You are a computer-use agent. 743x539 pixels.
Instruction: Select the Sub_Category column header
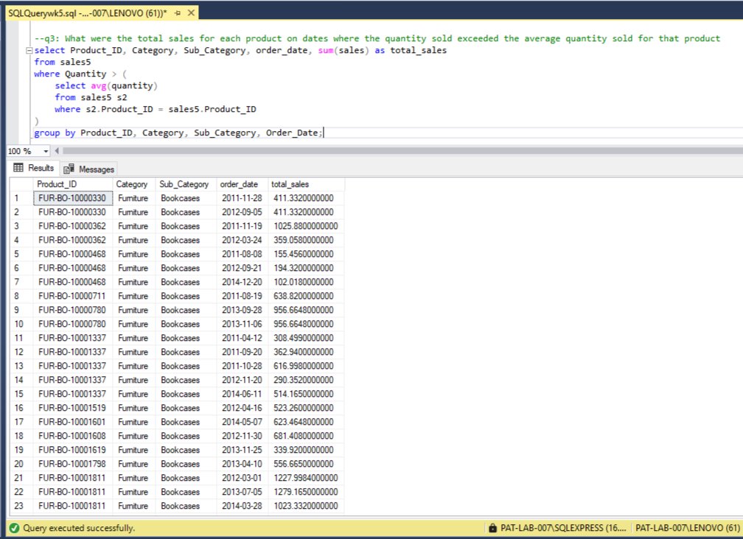coord(186,184)
